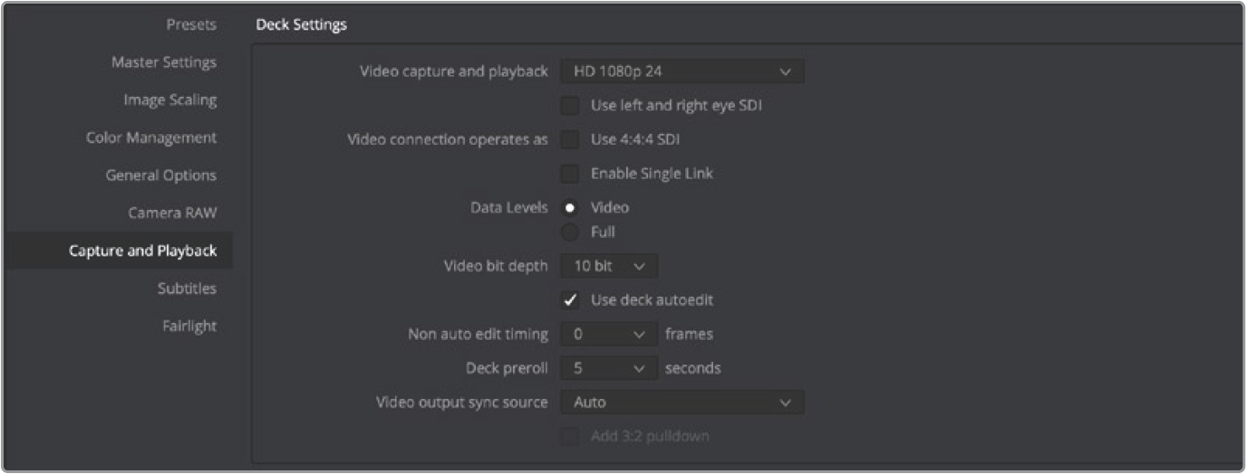Enable Single Link checkbox
1247x474 pixels.
pyautogui.click(x=570, y=173)
